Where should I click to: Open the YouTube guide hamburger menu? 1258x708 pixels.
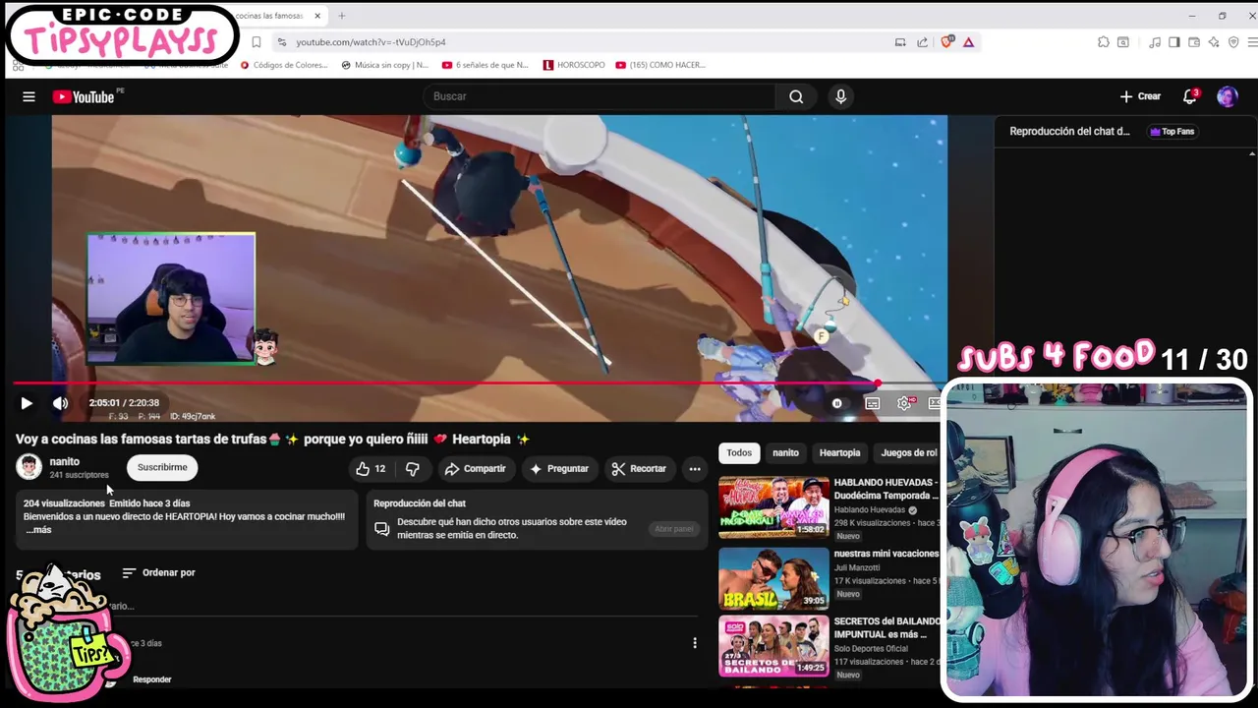[x=29, y=96]
